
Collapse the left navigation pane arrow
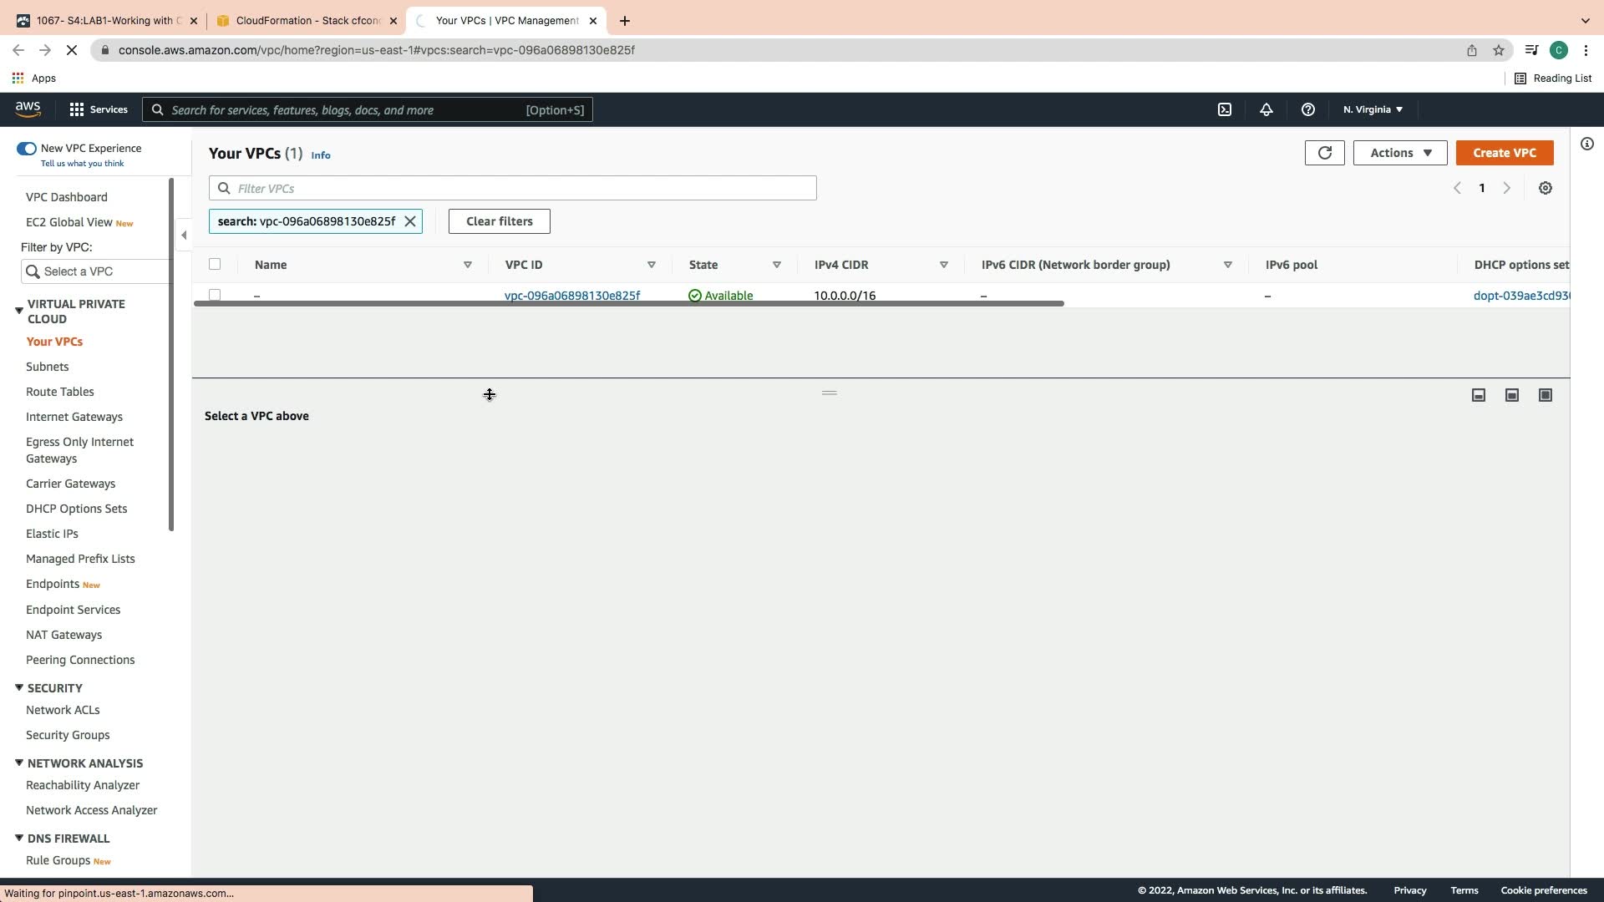184,236
